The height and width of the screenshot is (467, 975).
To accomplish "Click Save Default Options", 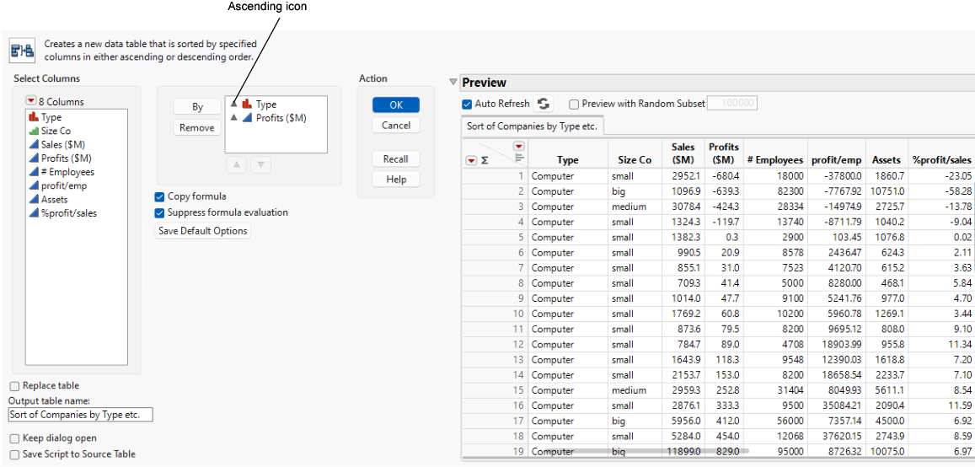I will click(x=202, y=231).
